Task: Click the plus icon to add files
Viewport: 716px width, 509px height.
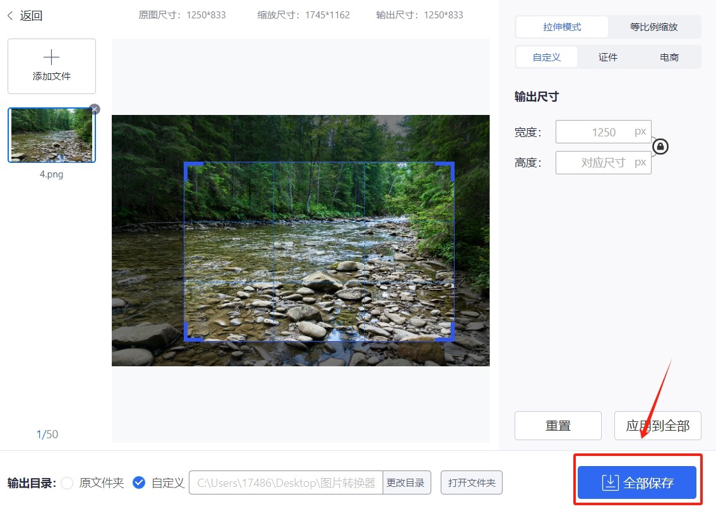Action: click(x=52, y=58)
